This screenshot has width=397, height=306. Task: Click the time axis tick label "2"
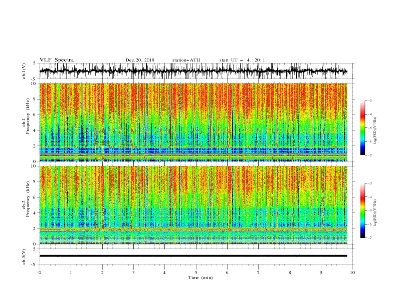pos(102,272)
